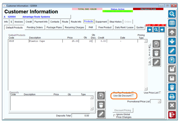Viewport: 180px width, 123px height.
Task: Click the Plastic Cups description cell
Action: [x=46, y=41]
